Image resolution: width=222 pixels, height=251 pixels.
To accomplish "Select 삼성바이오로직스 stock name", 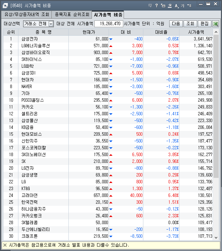I will [x=36, y=52].
